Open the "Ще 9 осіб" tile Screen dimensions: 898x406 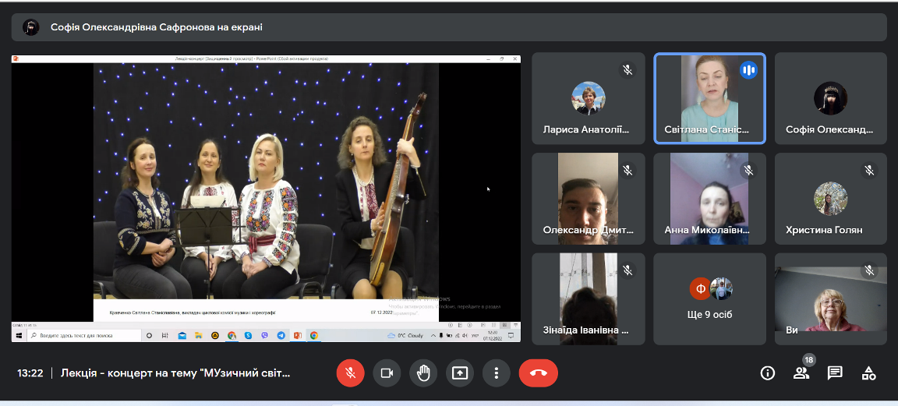coord(709,298)
